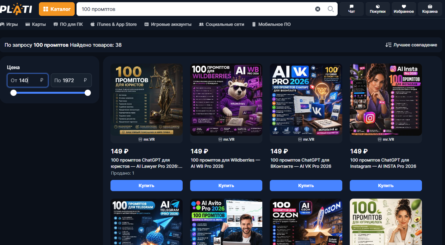This screenshot has height=245, width=445.
Task: Click Купить for the ВКонтакте prompts
Action: point(306,186)
